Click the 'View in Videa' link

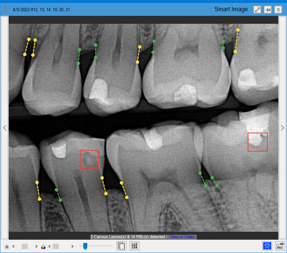pos(182,237)
